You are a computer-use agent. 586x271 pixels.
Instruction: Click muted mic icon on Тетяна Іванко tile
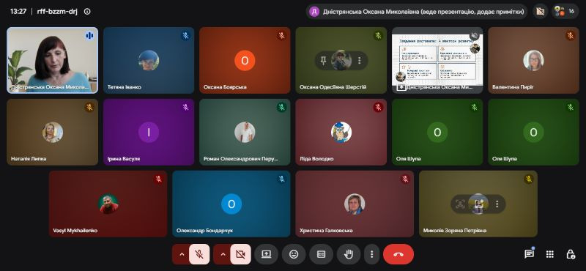185,35
